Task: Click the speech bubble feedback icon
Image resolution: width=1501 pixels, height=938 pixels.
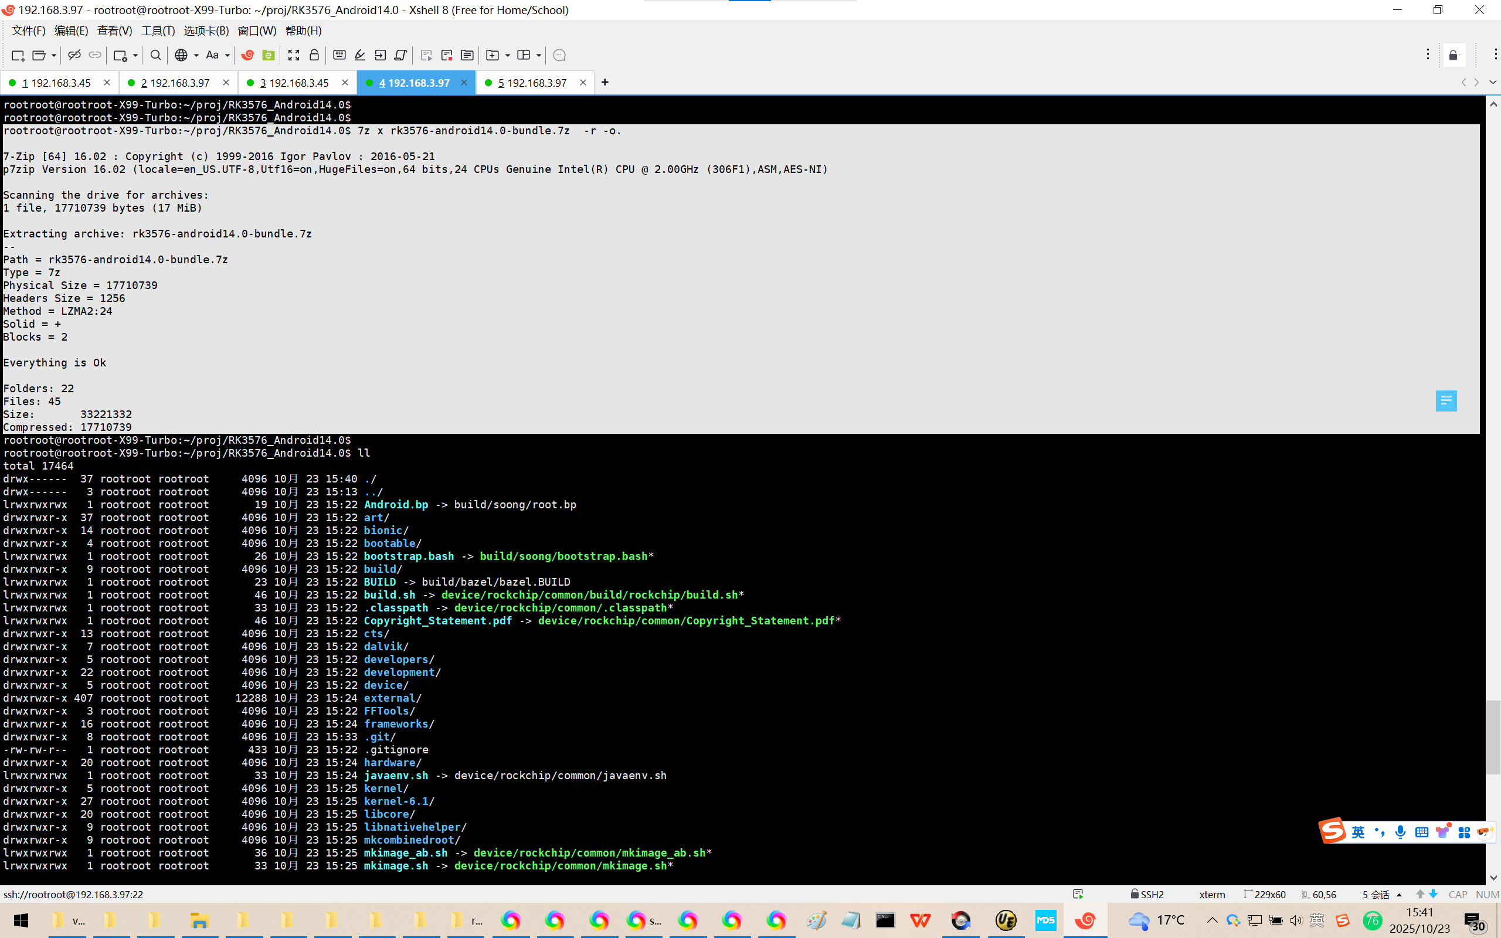Action: (x=559, y=55)
